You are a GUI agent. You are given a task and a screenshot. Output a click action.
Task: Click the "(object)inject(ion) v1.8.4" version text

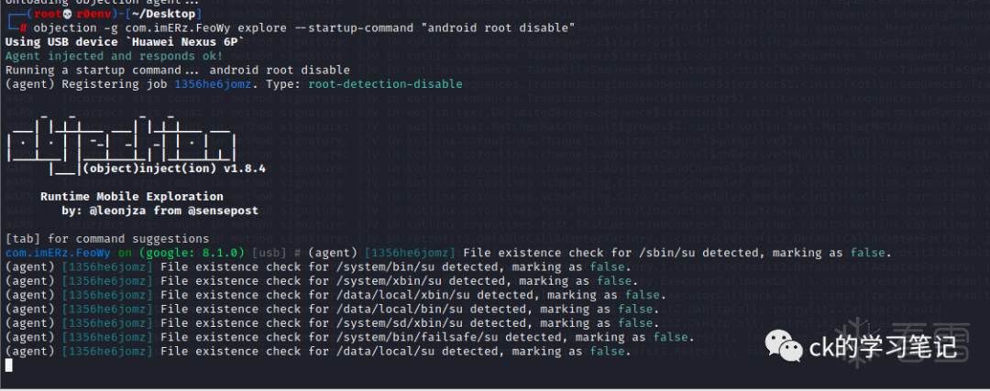173,169
